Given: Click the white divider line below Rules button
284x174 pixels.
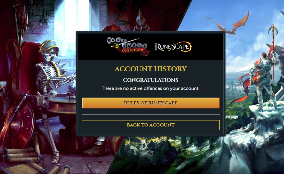Looking at the screenshot, I should point(150,114).
